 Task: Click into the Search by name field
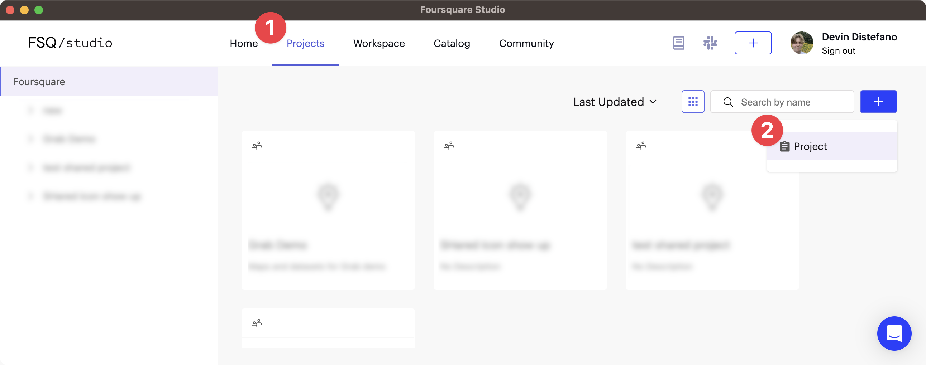tap(782, 102)
